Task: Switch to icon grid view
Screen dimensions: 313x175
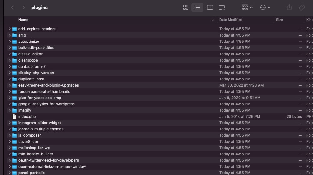Action: pyautogui.click(x=186, y=7)
